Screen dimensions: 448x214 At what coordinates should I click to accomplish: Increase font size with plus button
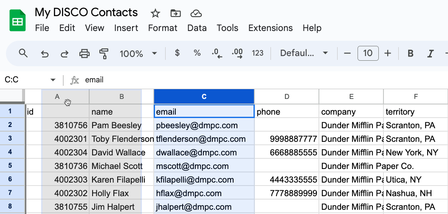pos(388,53)
